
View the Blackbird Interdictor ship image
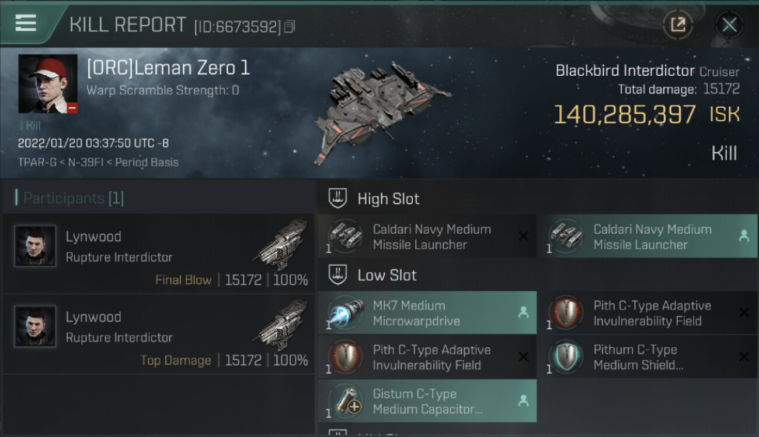tap(379, 114)
